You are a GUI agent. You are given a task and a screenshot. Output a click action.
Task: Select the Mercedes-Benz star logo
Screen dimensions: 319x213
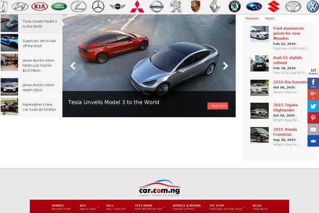(x=98, y=6)
